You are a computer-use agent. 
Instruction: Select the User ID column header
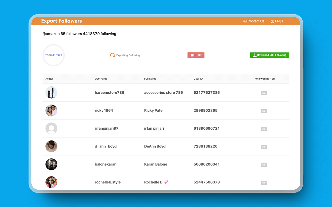tap(198, 79)
